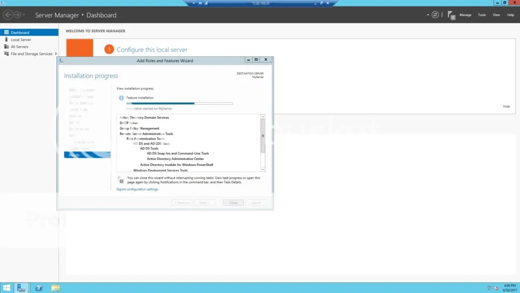Click the Configure this local server link
Viewport: 520px width, 293px height.
click(152, 50)
